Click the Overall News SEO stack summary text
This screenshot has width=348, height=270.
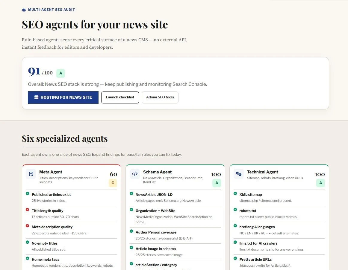(x=117, y=84)
